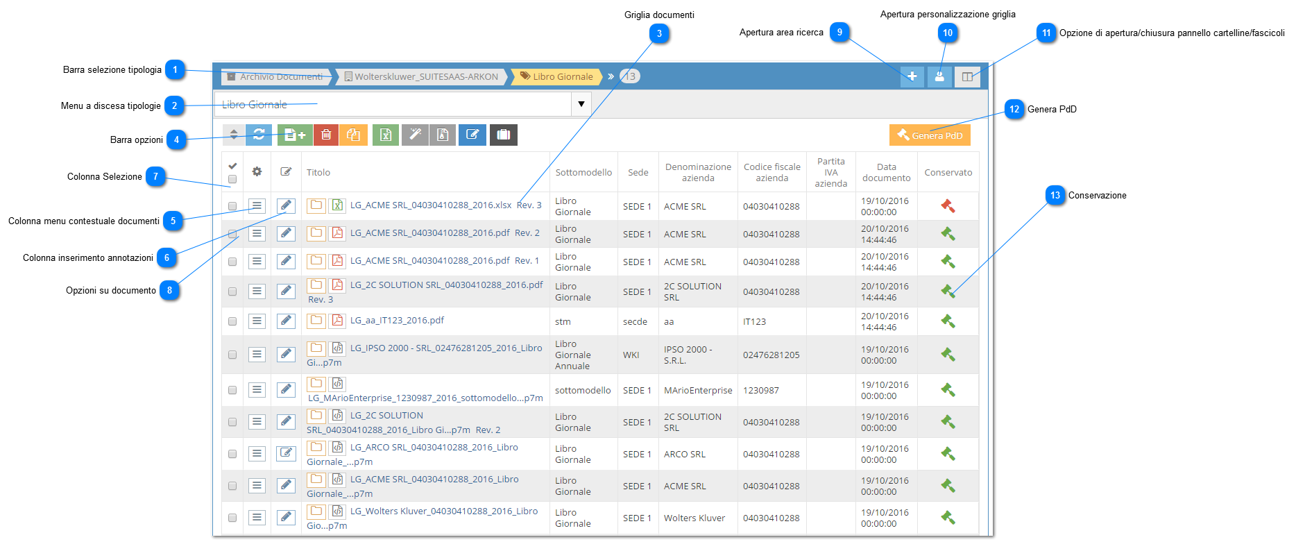Go to Archivio Documenti breadcrumb
Viewport: 1296px width, 542px height.
click(275, 76)
